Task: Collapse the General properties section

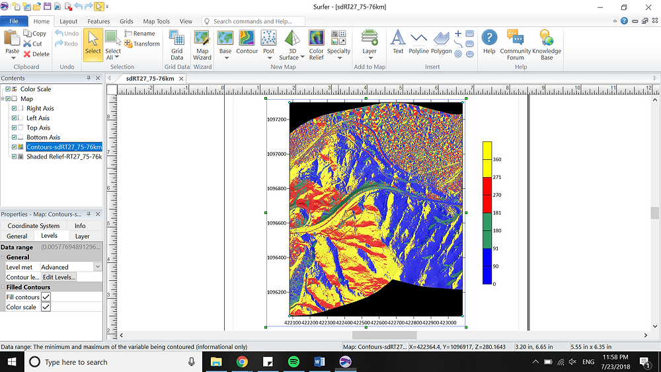Action: [3, 257]
